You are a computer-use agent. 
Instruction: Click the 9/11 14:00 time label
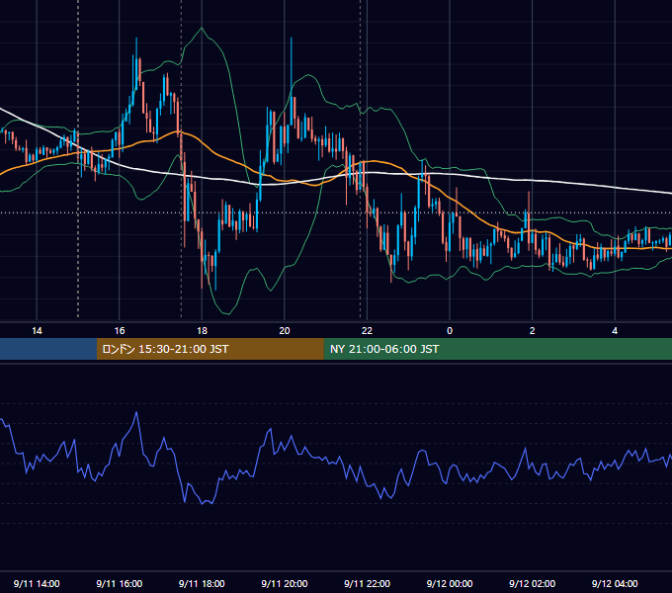tap(37, 583)
